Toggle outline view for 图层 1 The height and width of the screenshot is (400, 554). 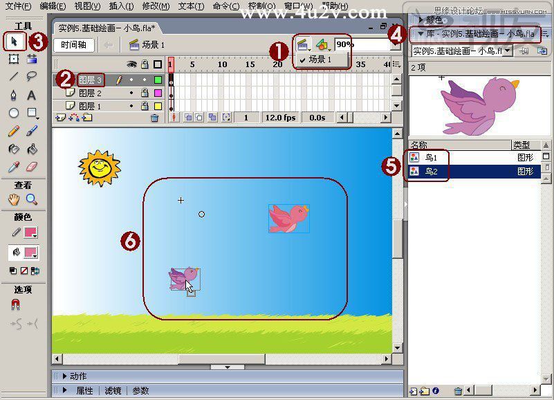point(158,106)
